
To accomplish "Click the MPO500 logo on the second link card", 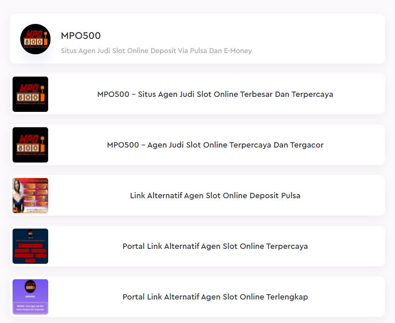I will click(x=30, y=145).
